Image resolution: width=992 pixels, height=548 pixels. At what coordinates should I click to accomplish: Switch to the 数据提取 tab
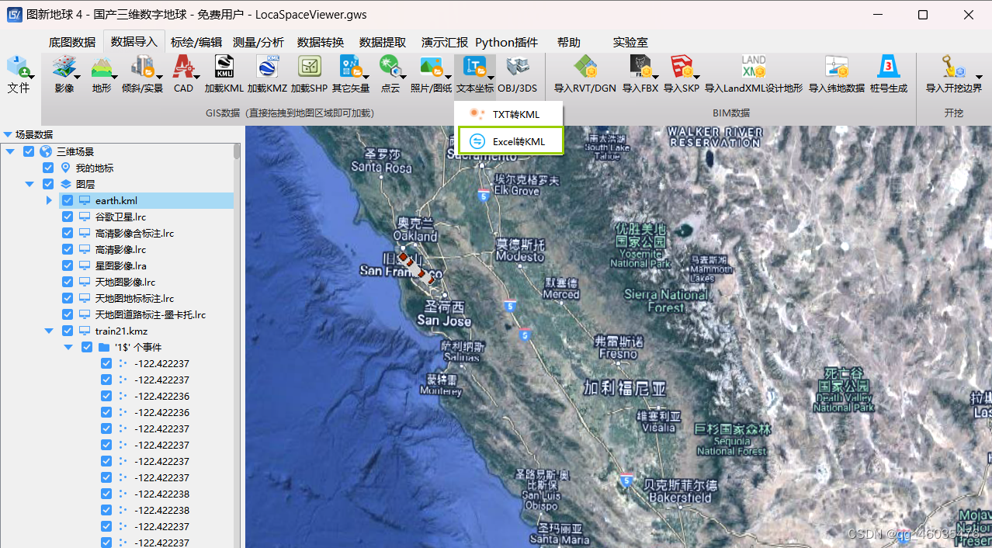[383, 42]
